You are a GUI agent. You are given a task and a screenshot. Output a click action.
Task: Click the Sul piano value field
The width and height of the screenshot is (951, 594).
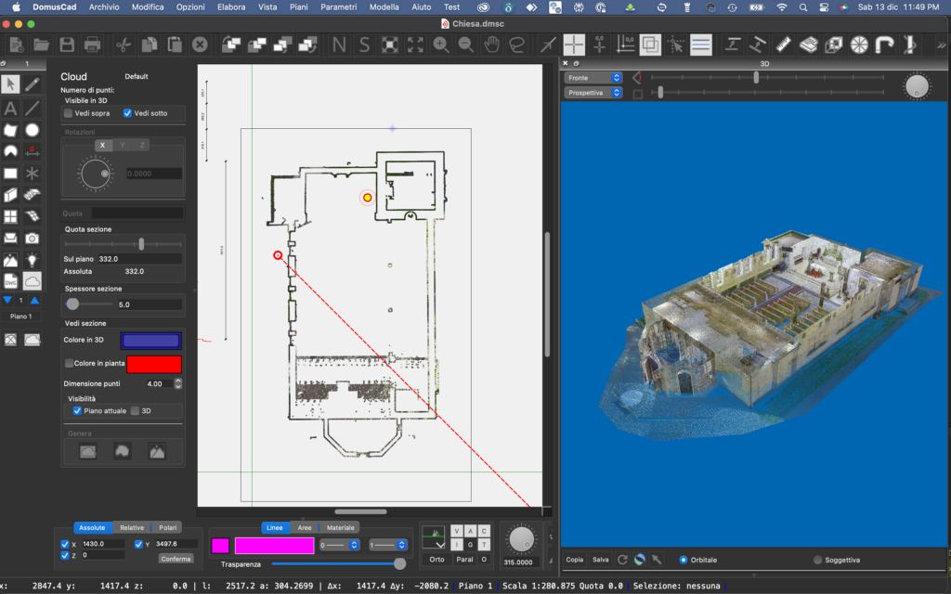(139, 259)
